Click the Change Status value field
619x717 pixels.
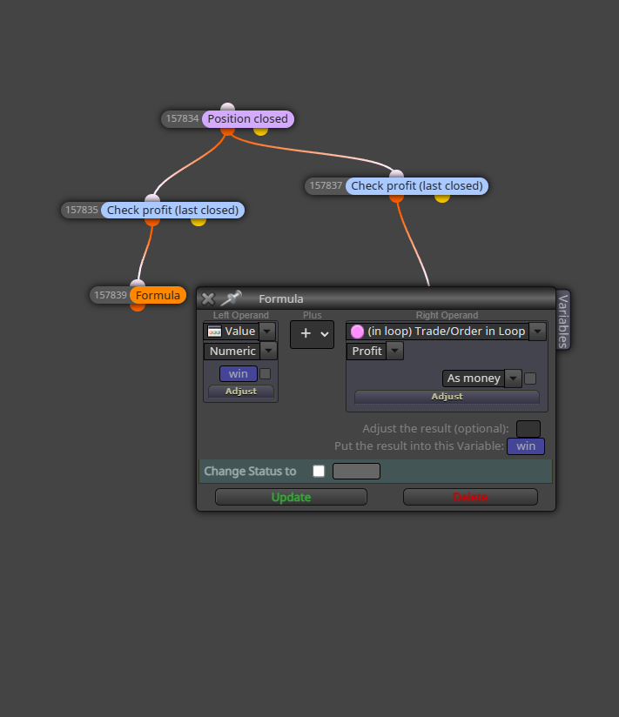tap(356, 471)
